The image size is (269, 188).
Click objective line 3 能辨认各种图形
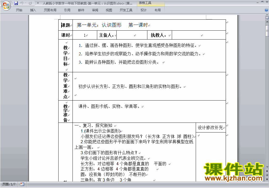[119, 62]
